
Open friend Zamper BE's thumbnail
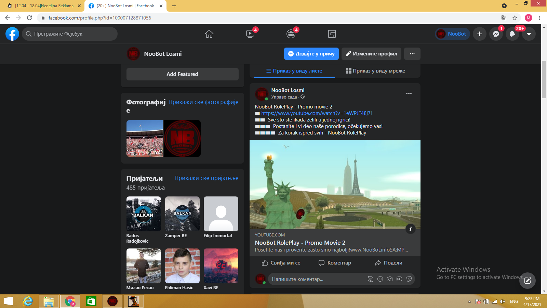coord(182,214)
